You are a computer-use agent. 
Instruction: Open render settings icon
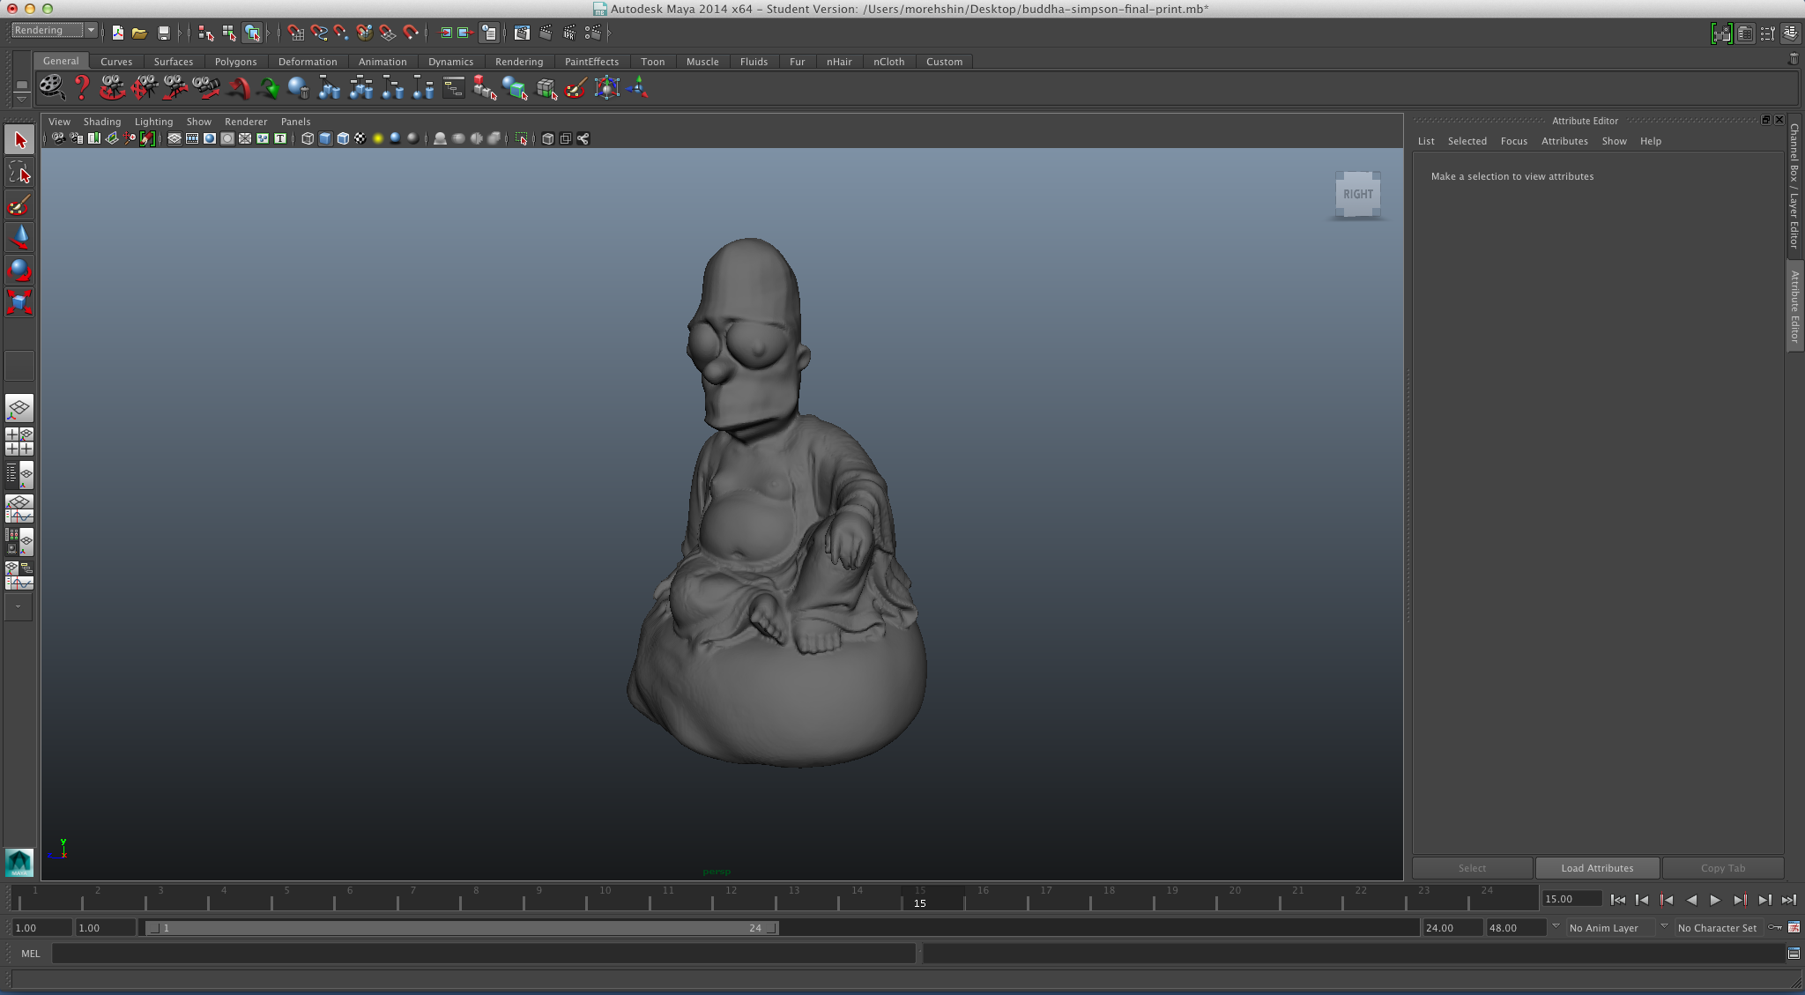pyautogui.click(x=593, y=33)
